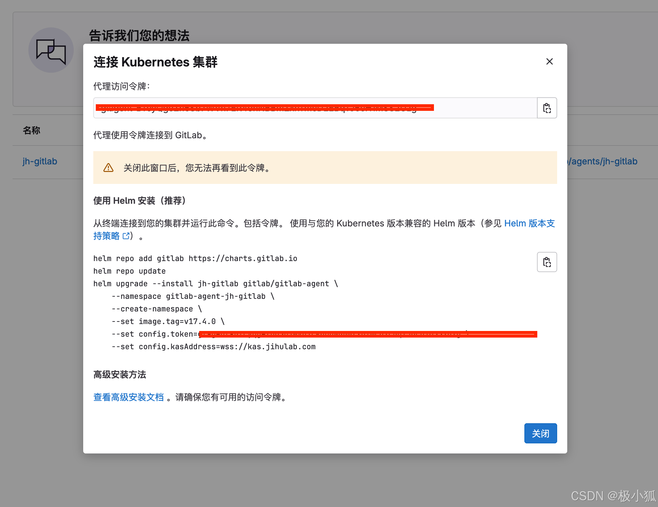Image resolution: width=658 pixels, height=507 pixels.
Task: Click the 告诉我们您的想法 heading behind the dialog
Action: (139, 36)
